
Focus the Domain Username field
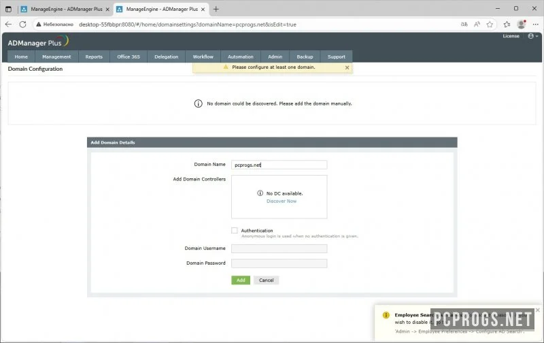(279, 248)
